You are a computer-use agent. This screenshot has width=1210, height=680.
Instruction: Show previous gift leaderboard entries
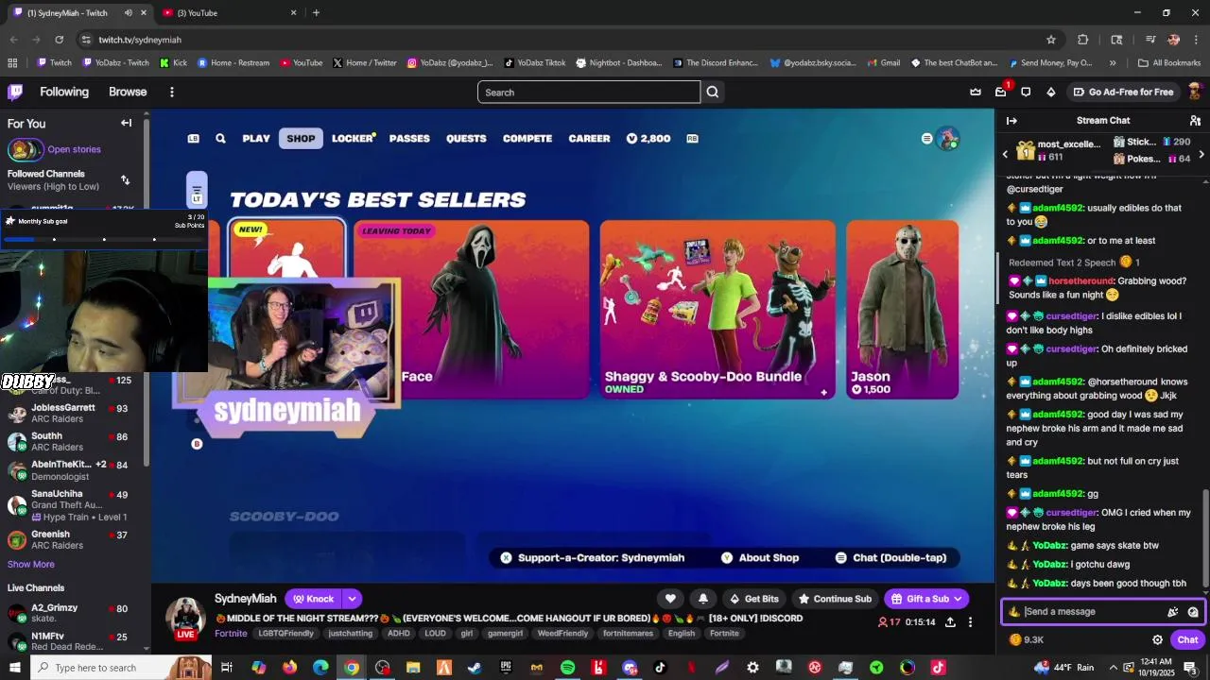[1005, 154]
